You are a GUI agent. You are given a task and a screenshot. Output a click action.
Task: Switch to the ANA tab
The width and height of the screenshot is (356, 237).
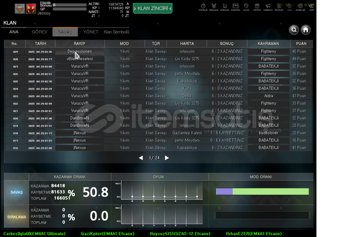tap(14, 32)
